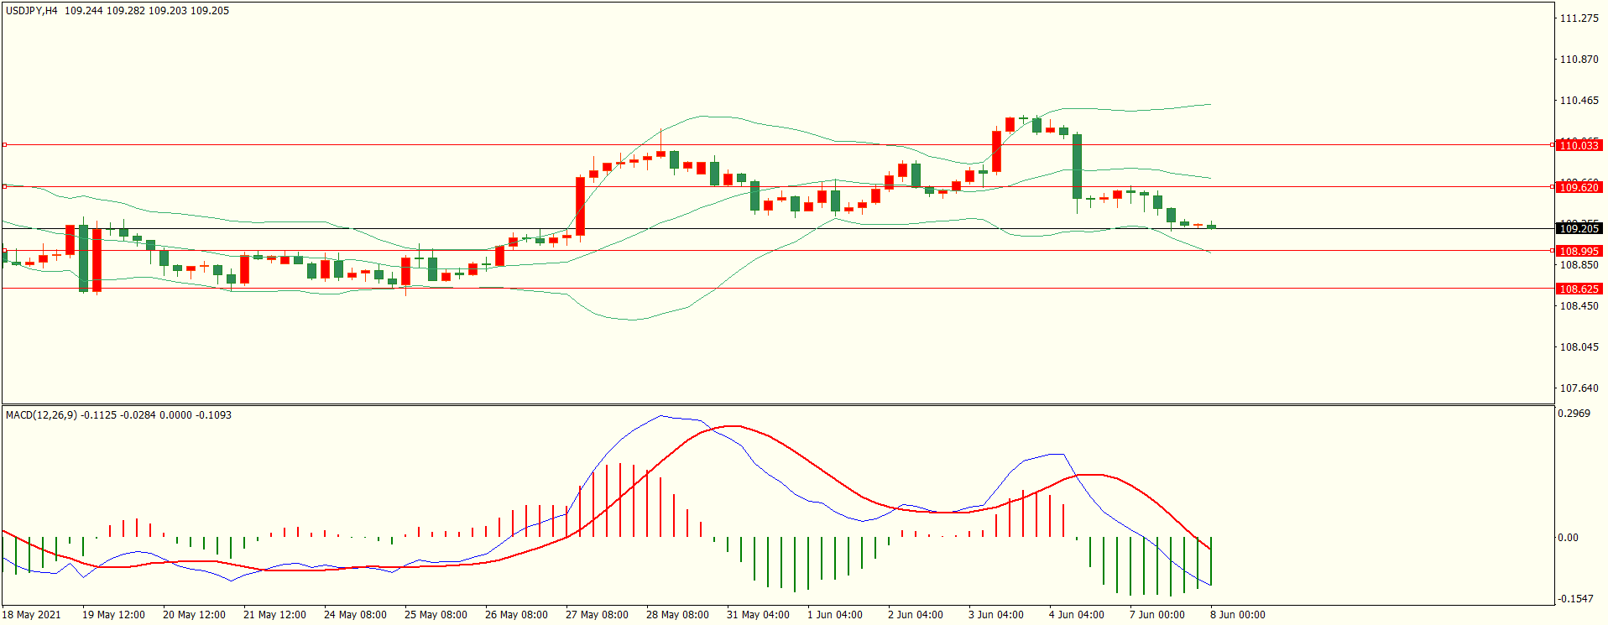Click the black 109.205 current price label
The image size is (1608, 625).
(x=1578, y=228)
